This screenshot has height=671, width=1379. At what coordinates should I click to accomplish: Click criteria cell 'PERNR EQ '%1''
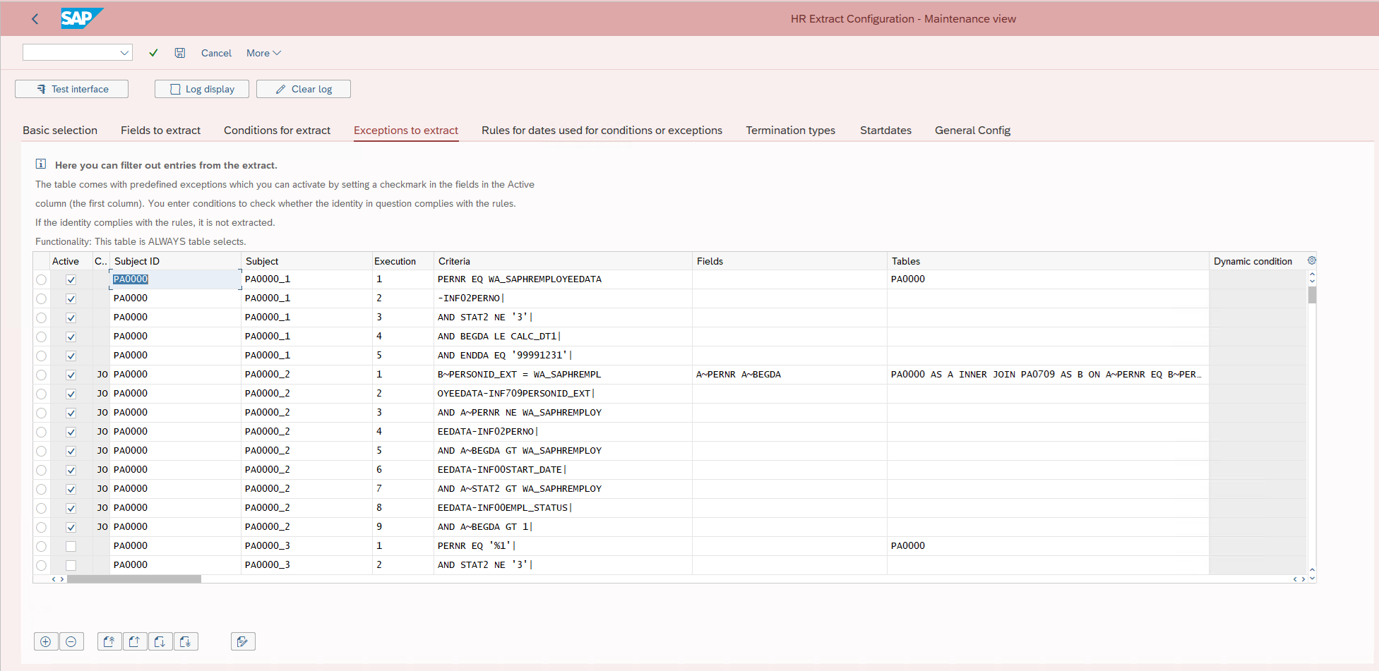pos(563,546)
